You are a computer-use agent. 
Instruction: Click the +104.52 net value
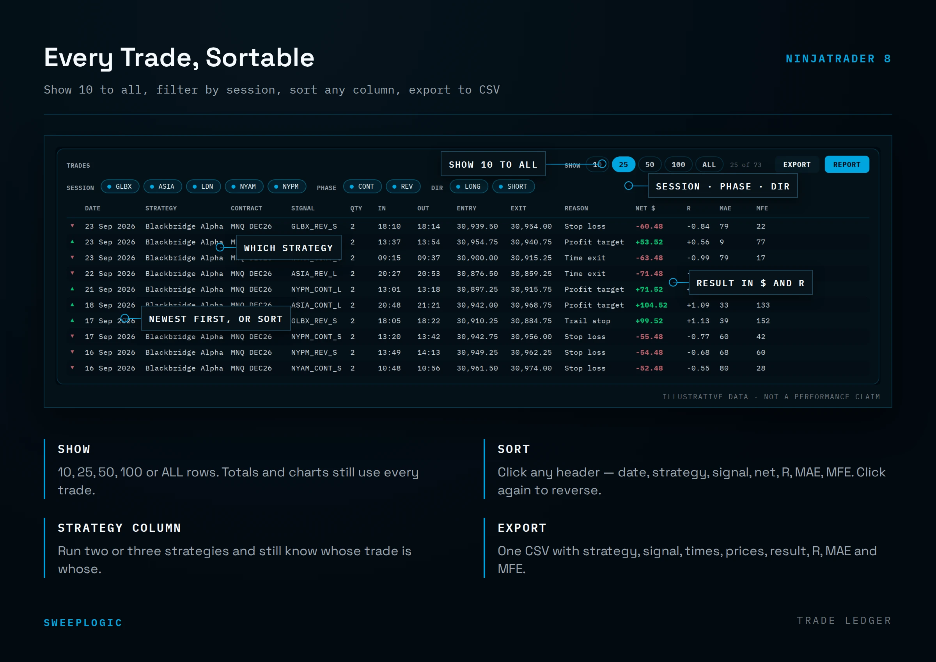tap(651, 305)
